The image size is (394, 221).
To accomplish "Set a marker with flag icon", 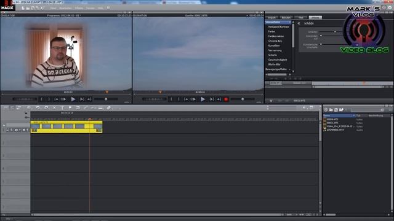I will [70, 108].
